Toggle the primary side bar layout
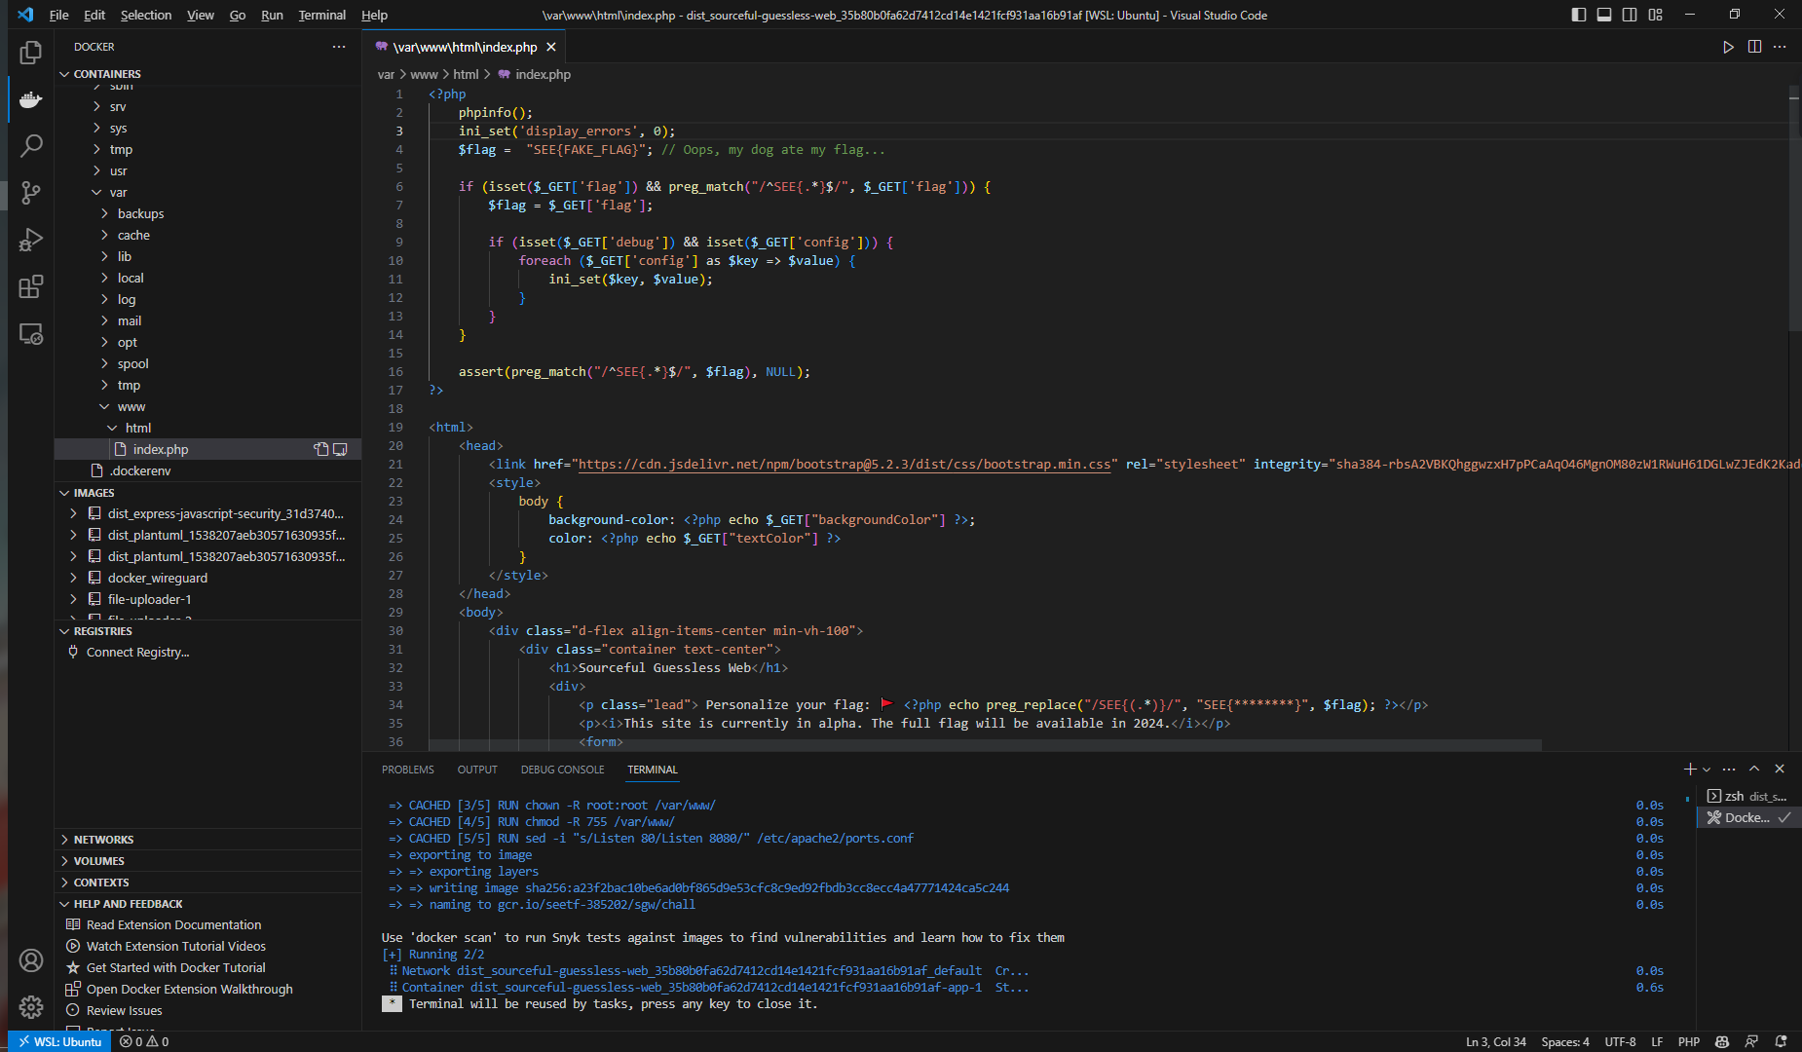 pos(1579,15)
